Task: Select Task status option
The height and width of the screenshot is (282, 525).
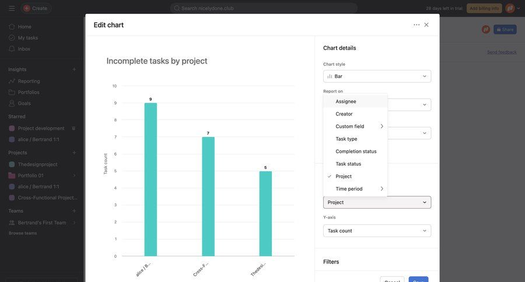Action: pyautogui.click(x=355, y=164)
